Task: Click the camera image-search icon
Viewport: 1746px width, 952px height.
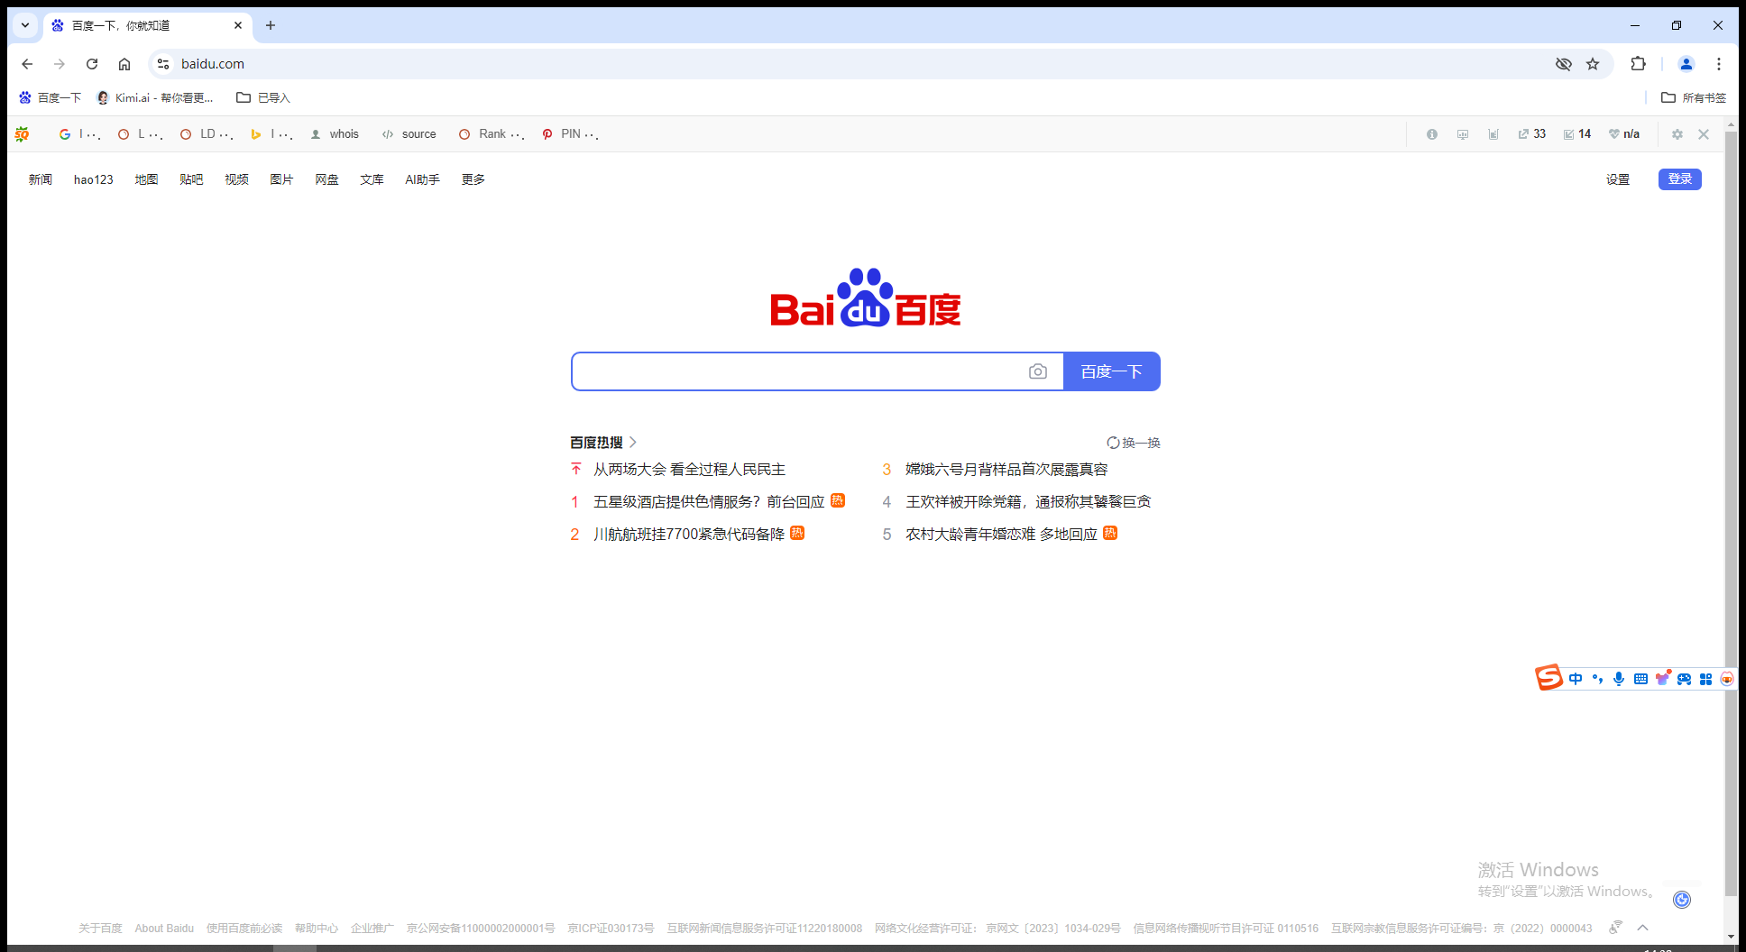Action: point(1038,371)
